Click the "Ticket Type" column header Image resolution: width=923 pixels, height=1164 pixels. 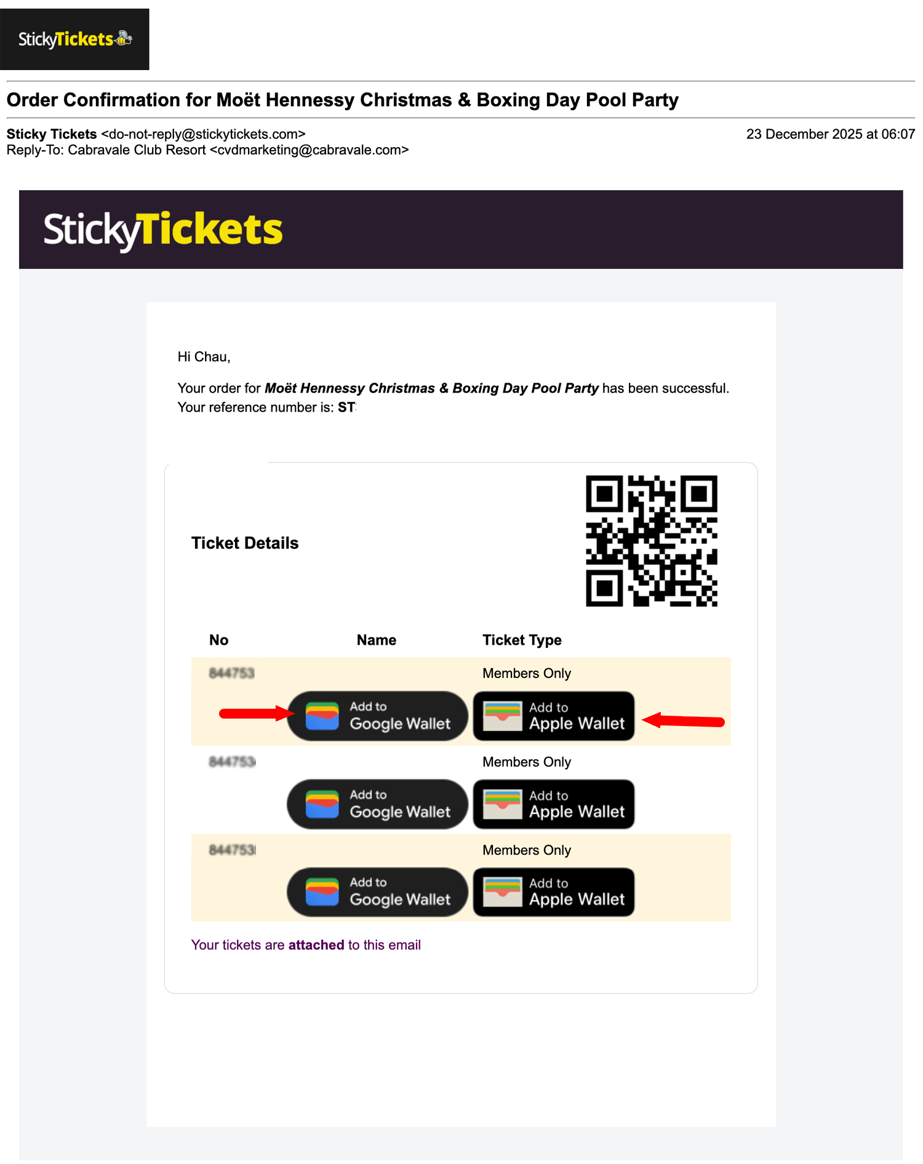(522, 640)
